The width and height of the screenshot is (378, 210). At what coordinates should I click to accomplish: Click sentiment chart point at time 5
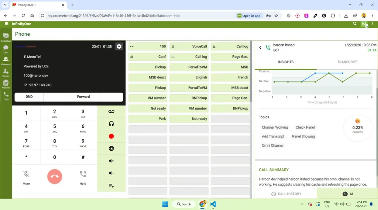point(329,73)
